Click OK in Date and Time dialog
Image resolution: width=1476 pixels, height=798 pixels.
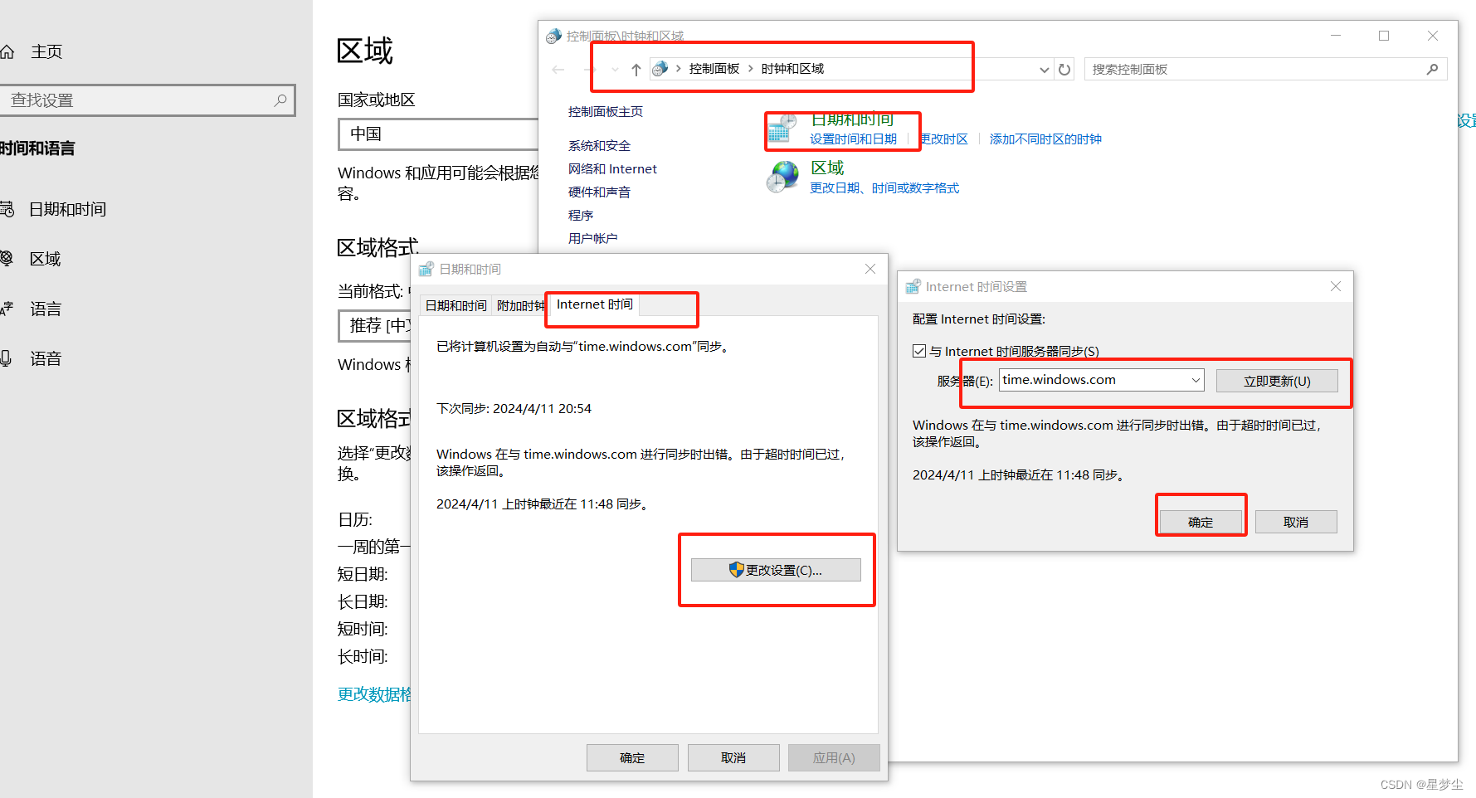coord(632,757)
